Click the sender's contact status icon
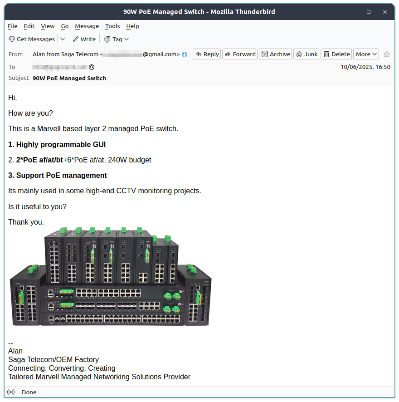Image resolution: width=399 pixels, height=402 pixels. (x=185, y=54)
